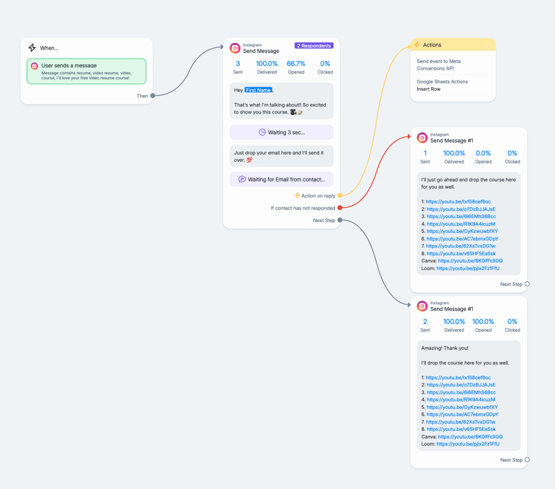Click the Instagram icon on lower Send Message #1

[422, 306]
